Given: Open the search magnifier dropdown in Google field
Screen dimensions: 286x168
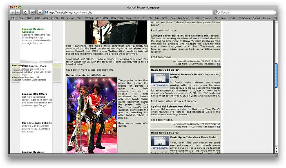Looking at the screenshot, I should click(x=218, y=12).
